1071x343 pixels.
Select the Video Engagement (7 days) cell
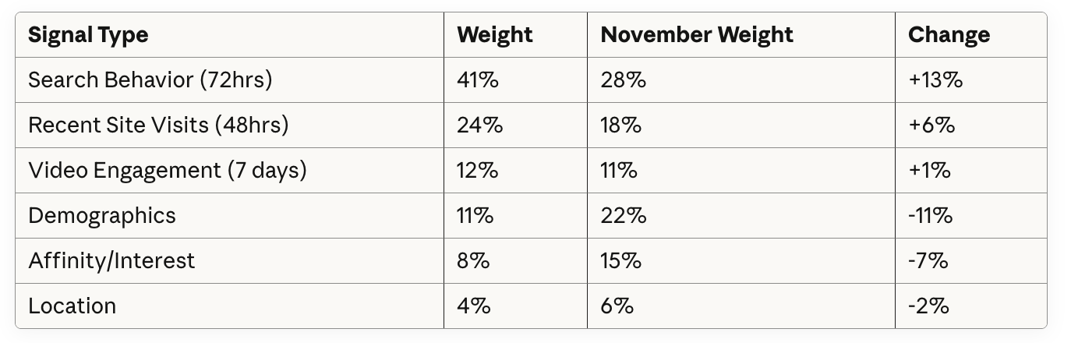click(167, 170)
